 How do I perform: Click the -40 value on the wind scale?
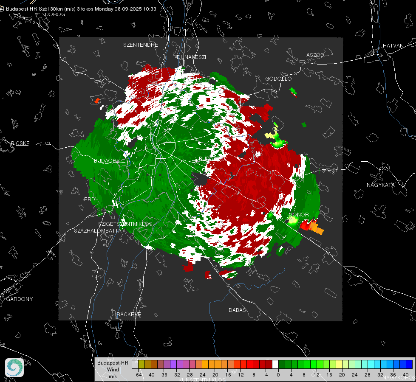point(151,375)
